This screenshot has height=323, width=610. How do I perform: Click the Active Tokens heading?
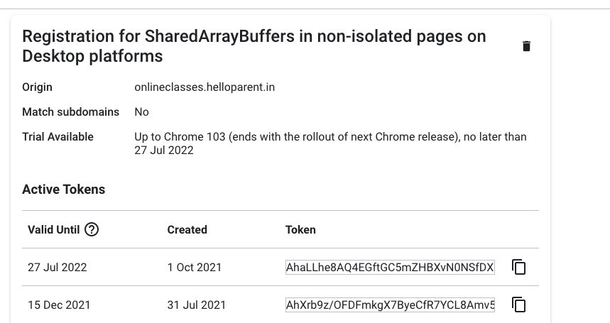click(x=63, y=190)
